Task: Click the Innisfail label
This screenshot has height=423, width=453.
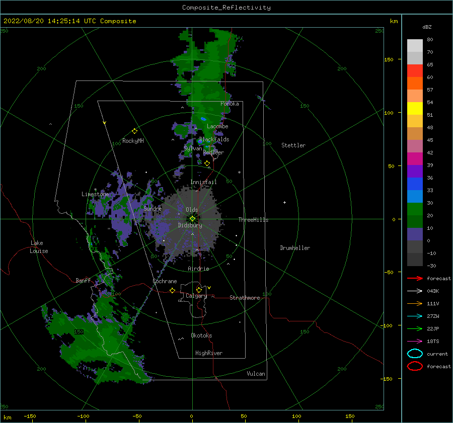Action: 203,182
